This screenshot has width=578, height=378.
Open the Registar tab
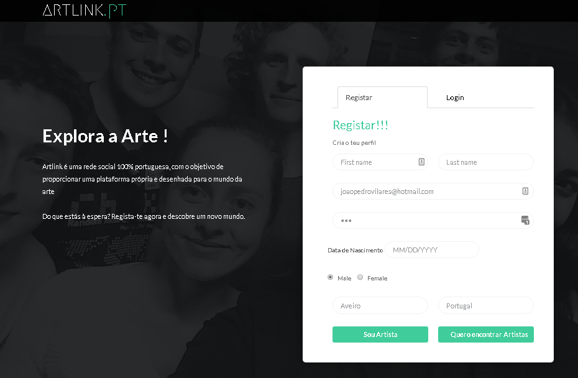click(x=382, y=98)
